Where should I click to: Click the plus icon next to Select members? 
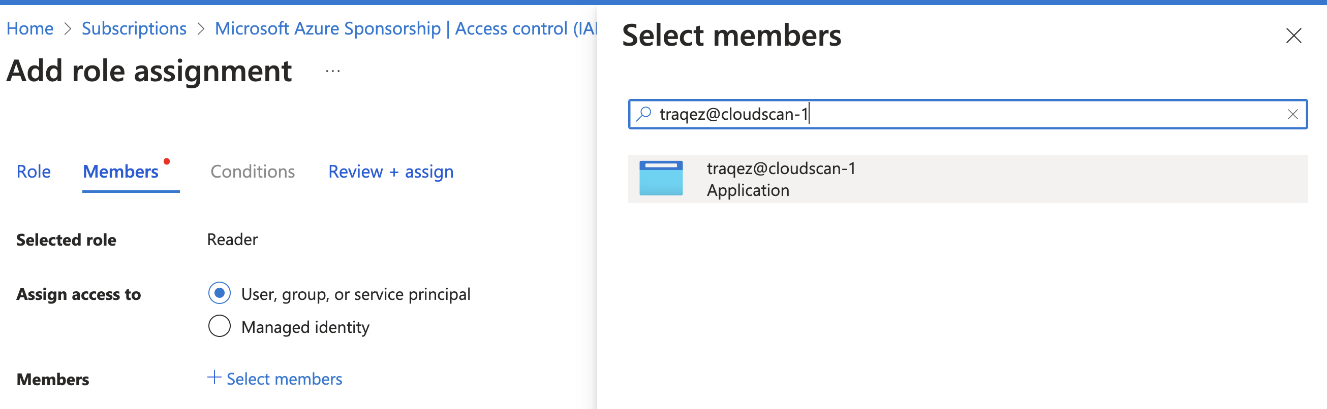(x=214, y=378)
